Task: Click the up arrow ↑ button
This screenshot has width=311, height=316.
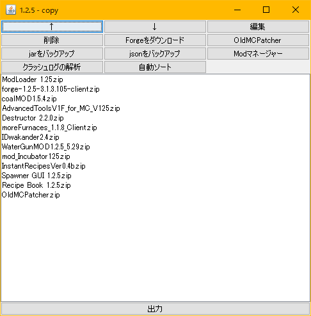Action: click(52, 27)
